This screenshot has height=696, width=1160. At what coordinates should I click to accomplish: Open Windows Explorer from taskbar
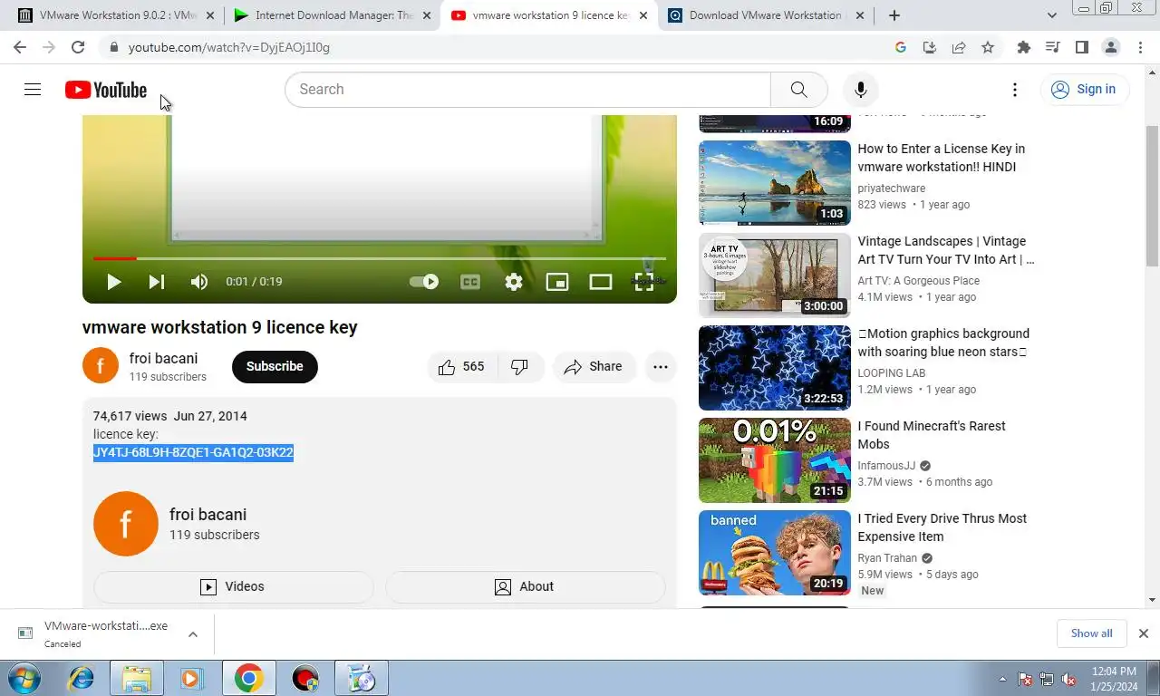pos(136,678)
